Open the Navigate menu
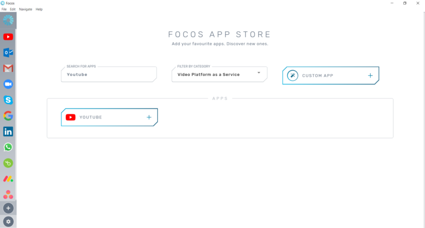Screen dimensions: 425x228 point(25,9)
